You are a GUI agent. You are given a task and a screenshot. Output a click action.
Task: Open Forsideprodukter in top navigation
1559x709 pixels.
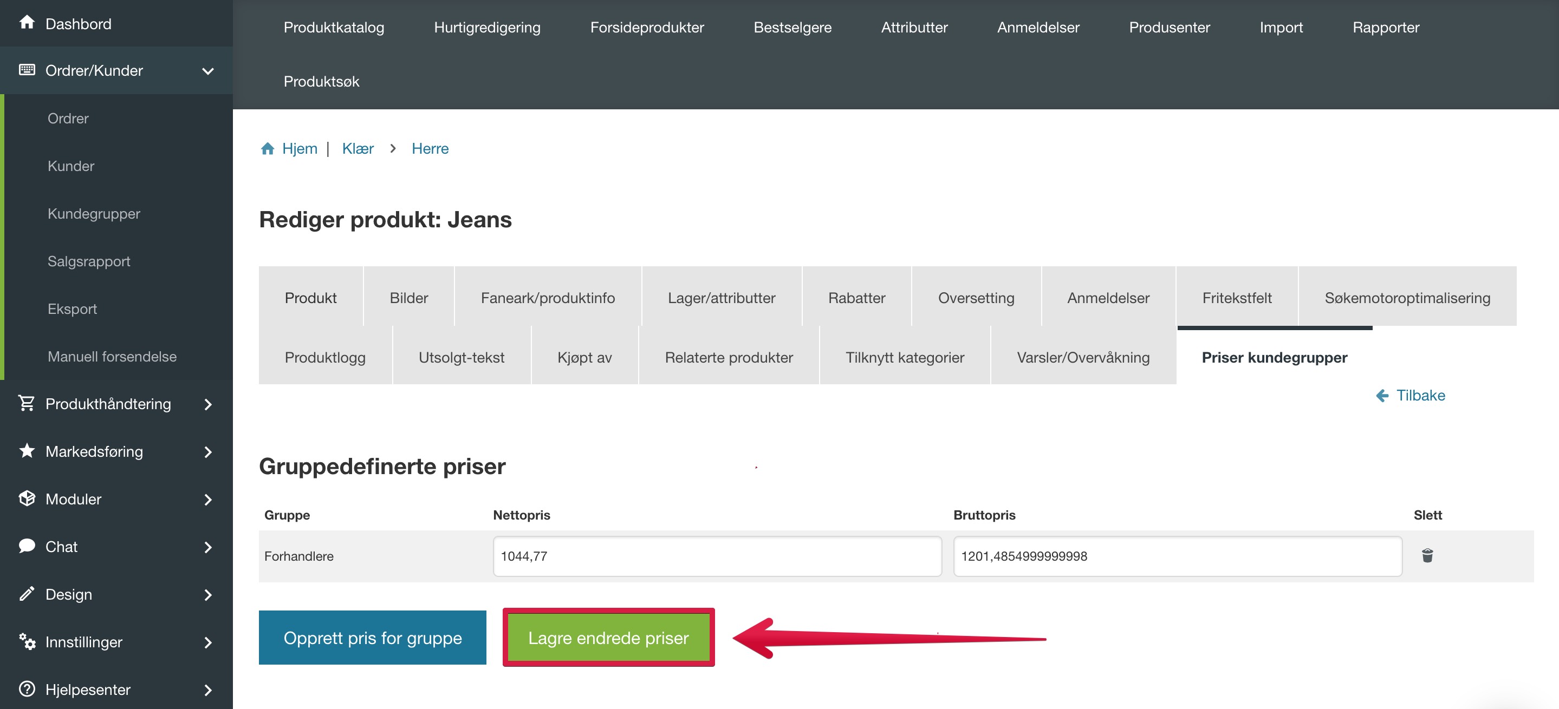[647, 27]
